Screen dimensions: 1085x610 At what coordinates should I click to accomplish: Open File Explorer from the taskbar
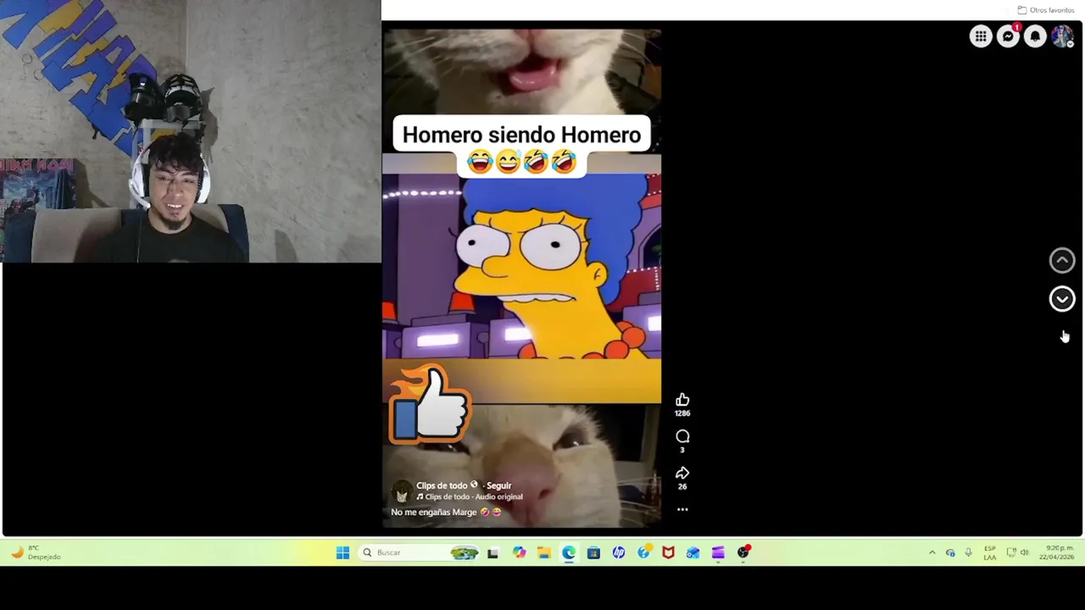point(544,552)
